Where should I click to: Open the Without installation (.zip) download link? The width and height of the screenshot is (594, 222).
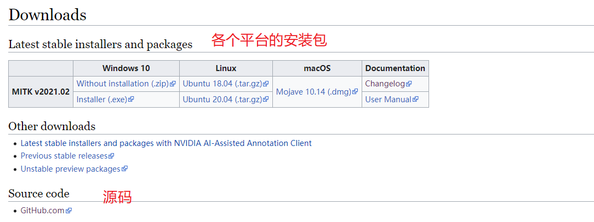(123, 84)
